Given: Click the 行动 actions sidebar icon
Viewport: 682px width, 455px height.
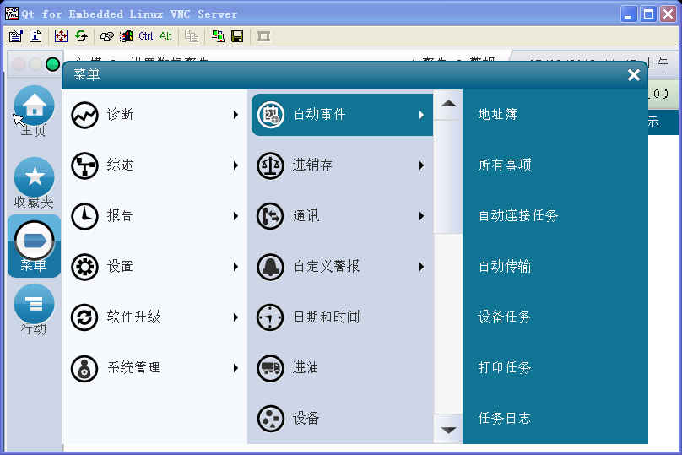Looking at the screenshot, I should pyautogui.click(x=34, y=305).
